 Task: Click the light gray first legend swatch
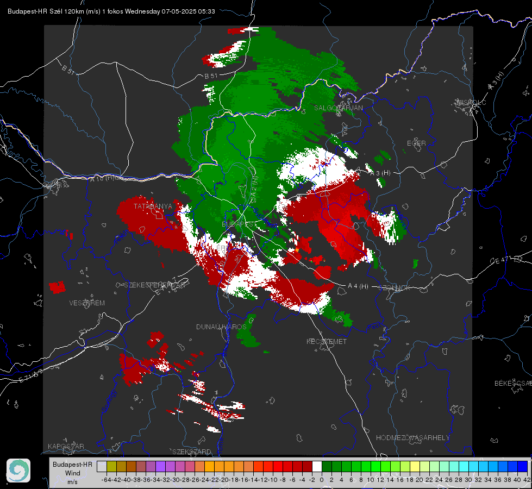[102, 466]
